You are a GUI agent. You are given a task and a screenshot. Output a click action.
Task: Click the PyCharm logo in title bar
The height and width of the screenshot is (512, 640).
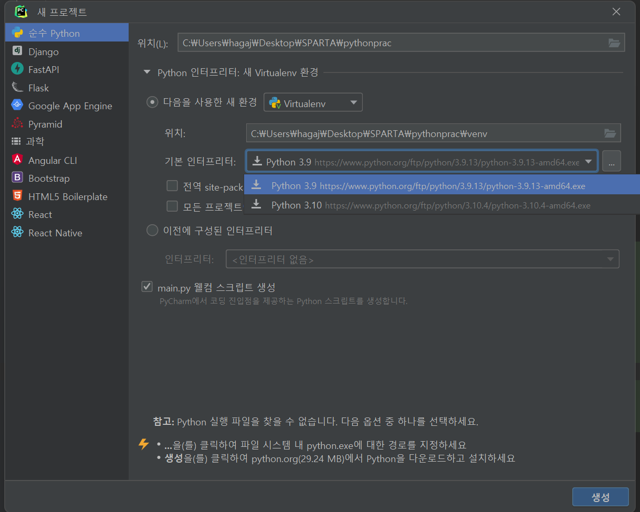[x=21, y=11]
